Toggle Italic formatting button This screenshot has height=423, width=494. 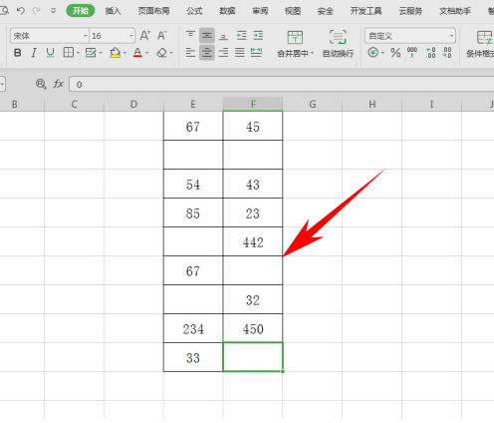(x=34, y=53)
